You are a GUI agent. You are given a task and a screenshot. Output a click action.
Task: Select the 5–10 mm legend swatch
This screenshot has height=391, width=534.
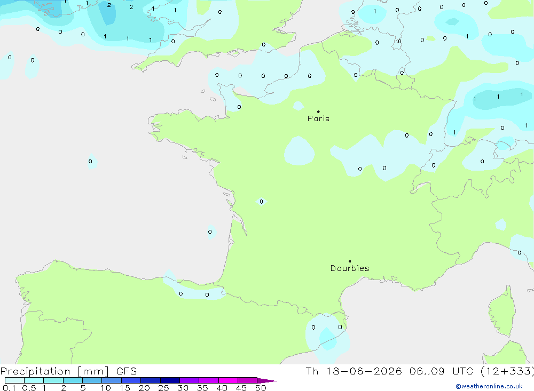pyautogui.click(x=92, y=380)
